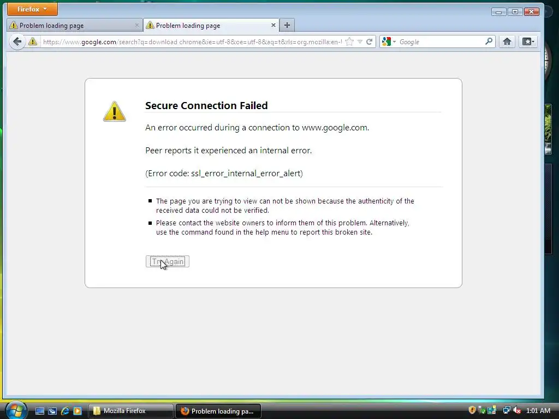The height and width of the screenshot is (419, 559).
Task: Close the first inactive tab
Action: [137, 25]
